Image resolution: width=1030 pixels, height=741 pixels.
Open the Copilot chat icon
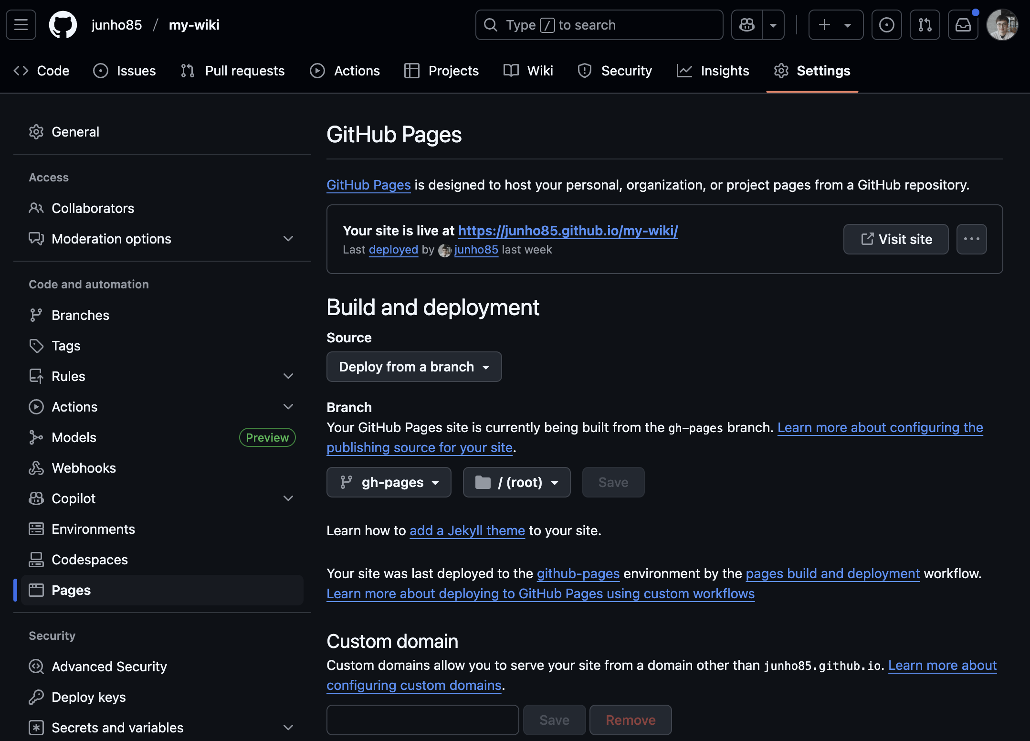click(747, 25)
